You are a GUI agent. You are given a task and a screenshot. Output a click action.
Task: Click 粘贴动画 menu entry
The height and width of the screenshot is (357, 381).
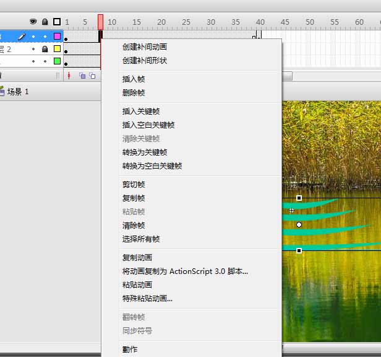[137, 284]
